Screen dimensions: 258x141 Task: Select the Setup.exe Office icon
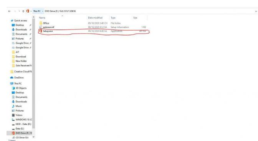(41, 31)
